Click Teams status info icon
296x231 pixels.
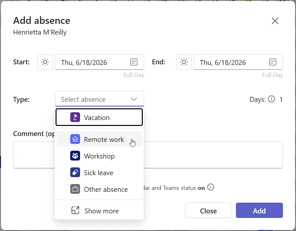pyautogui.click(x=211, y=187)
